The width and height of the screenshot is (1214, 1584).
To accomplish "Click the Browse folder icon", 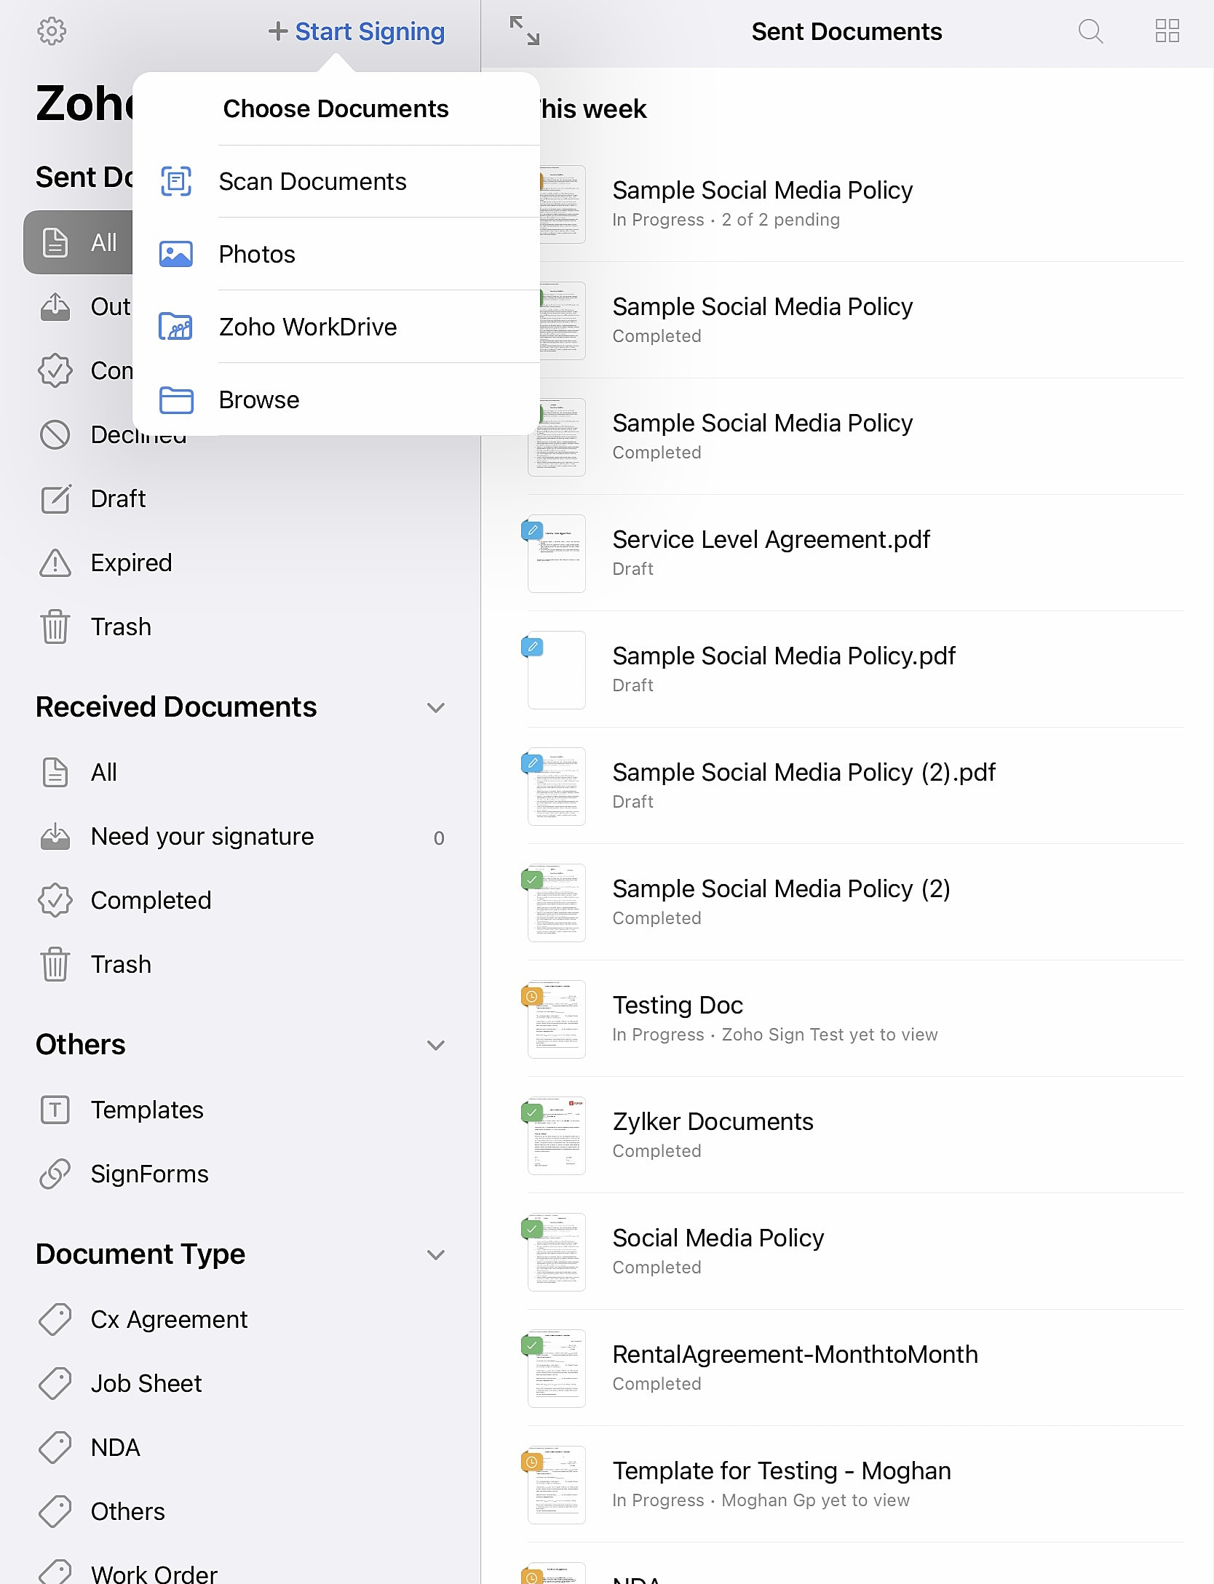I will click(176, 399).
